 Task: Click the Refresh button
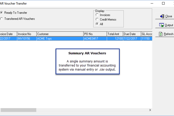pyautogui.click(x=165, y=34)
